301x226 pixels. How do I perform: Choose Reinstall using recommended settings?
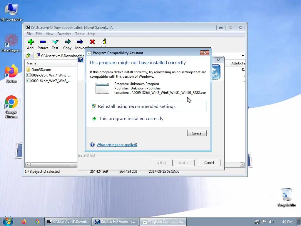tap(148, 106)
